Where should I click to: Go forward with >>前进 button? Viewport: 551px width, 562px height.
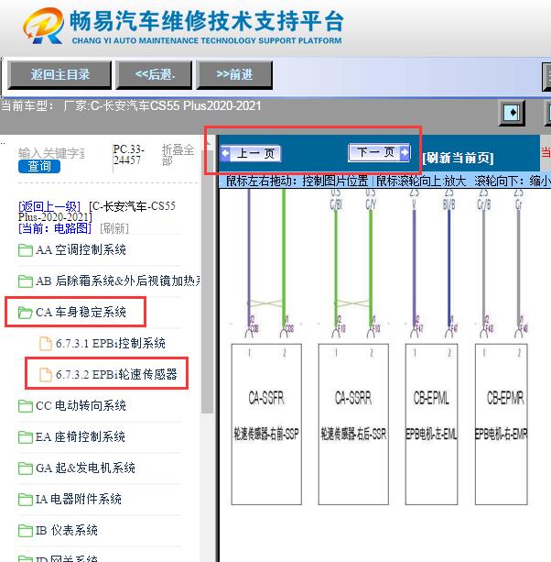[x=234, y=74]
